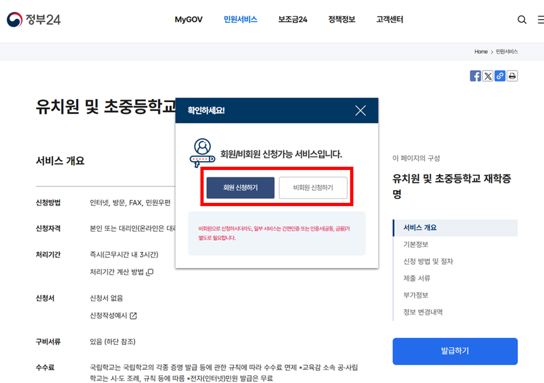Choose 비회원 신청하기 in the popup

(x=314, y=188)
